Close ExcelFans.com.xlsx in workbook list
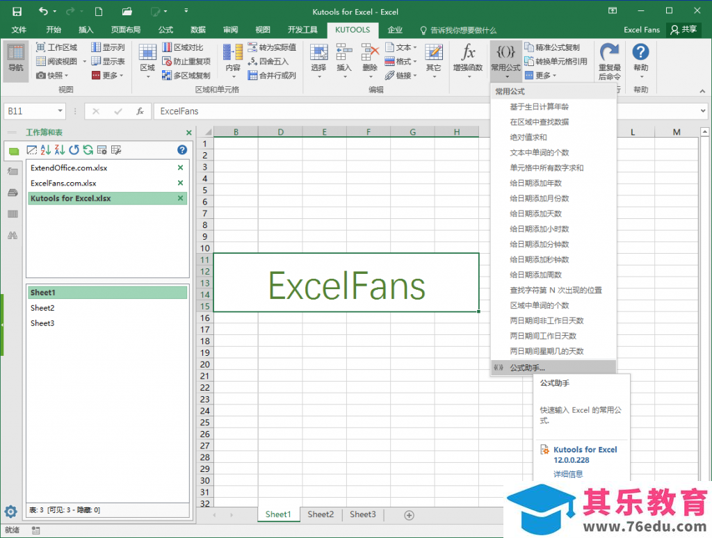Image resolution: width=712 pixels, height=538 pixels. [x=180, y=183]
